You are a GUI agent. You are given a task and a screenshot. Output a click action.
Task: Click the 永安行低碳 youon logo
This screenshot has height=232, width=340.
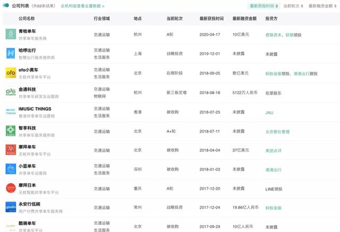click(x=11, y=207)
